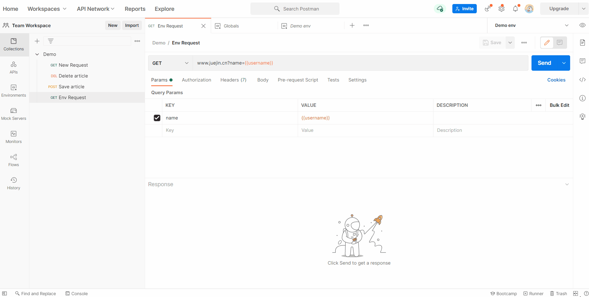Close the Env Request tab
Screen dimensions: 589x297
203,26
